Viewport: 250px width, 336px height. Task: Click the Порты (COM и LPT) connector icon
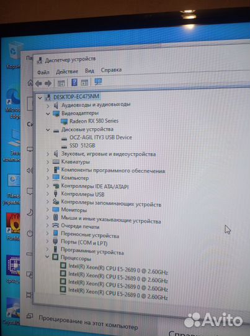[55, 241]
